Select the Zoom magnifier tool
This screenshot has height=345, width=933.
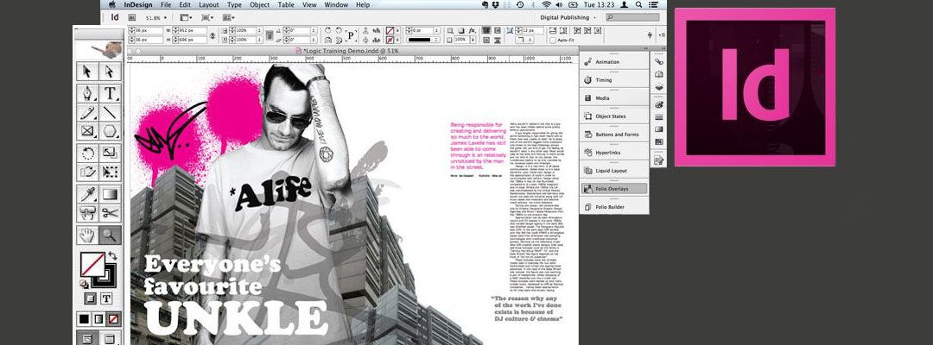[x=111, y=234]
